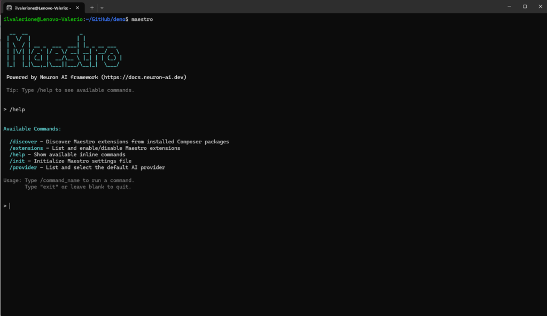Viewport: 547px width, 316px height.
Task: Click 'List and select the default AI provider'
Action: point(105,167)
